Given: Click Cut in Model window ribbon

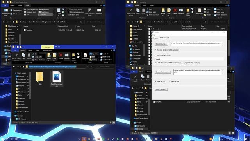Looking at the screenshot, I should pyautogui.click(x=35, y=54).
